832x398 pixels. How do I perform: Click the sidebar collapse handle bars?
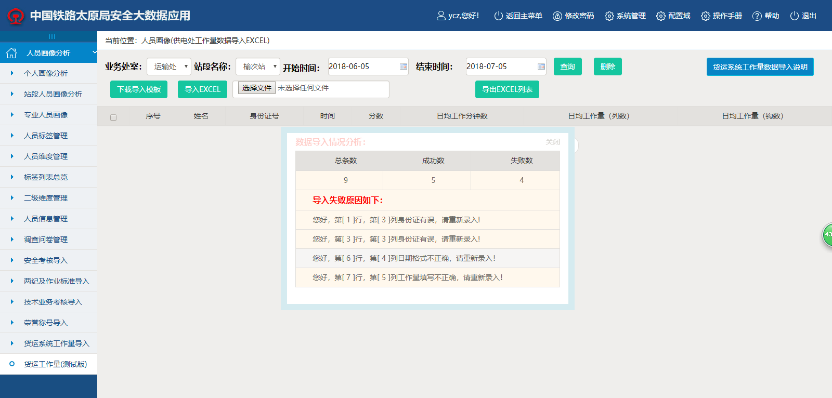point(52,36)
